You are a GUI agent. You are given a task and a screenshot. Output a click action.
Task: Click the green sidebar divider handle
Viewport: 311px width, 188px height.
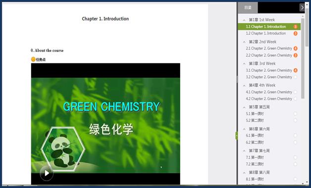[237, 136]
